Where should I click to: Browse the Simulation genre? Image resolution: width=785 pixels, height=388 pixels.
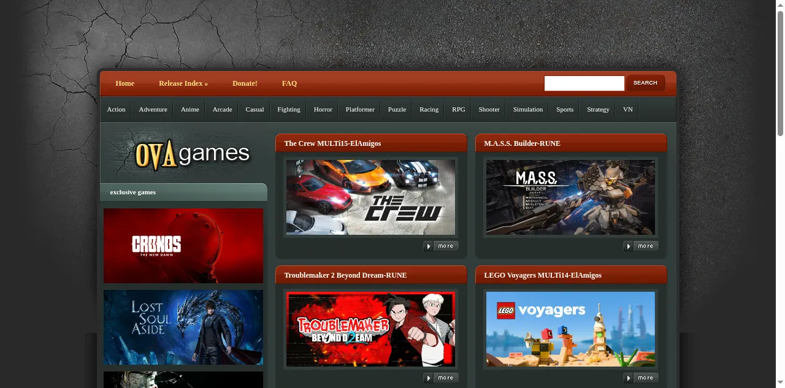(528, 109)
